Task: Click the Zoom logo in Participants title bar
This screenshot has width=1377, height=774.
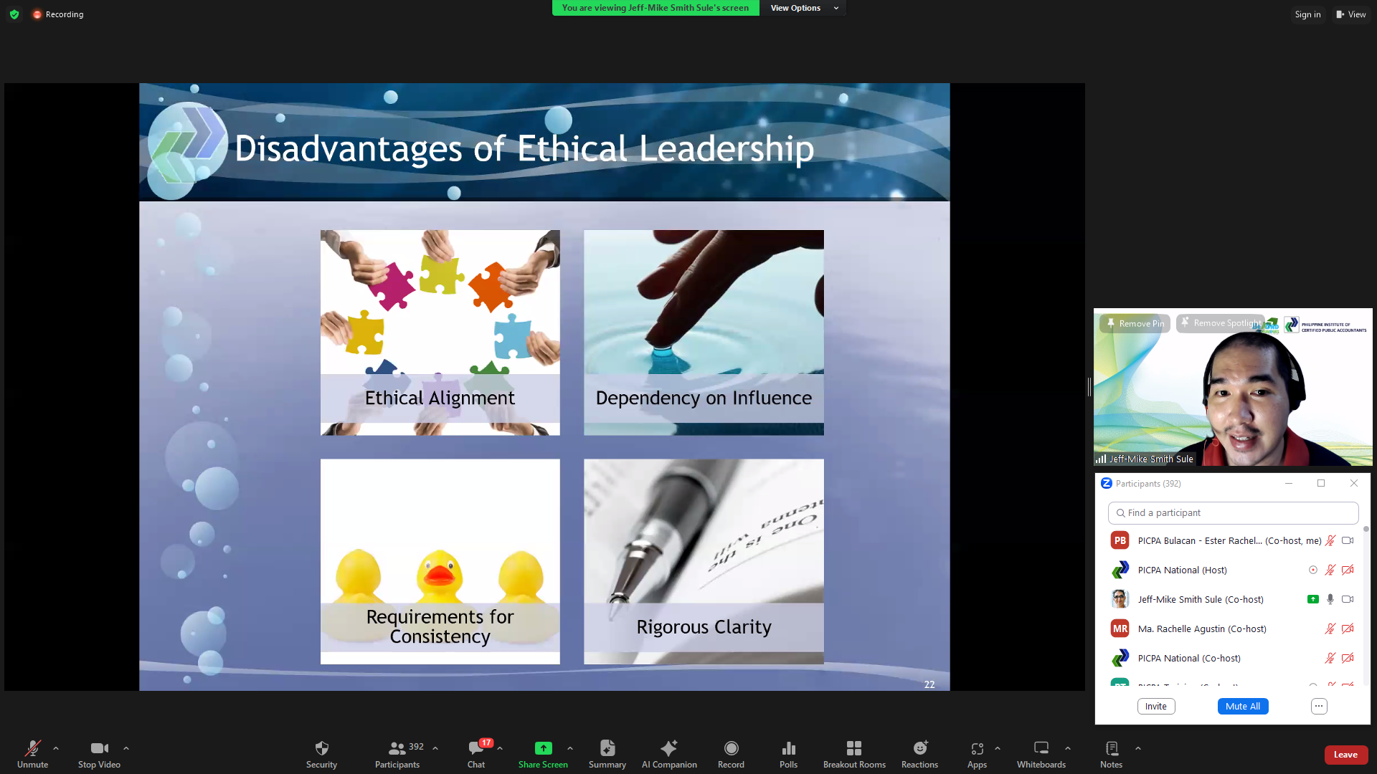Action: 1107,484
